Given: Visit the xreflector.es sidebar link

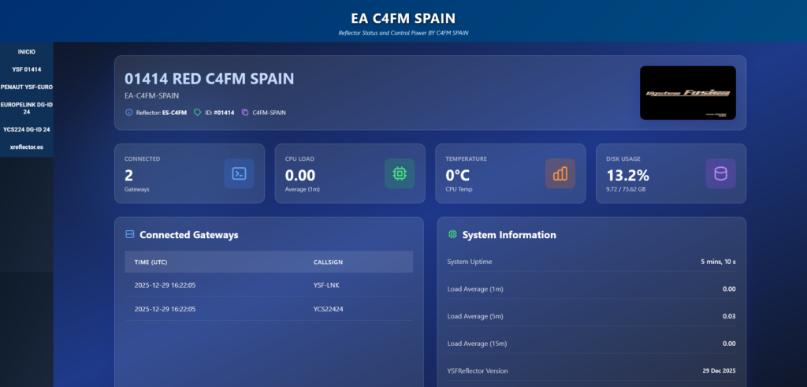Looking at the screenshot, I should (27, 147).
